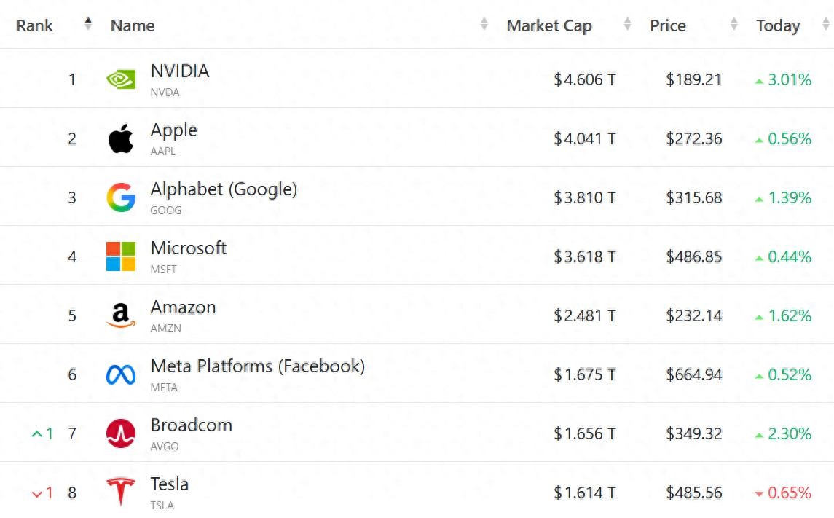
Task: Select the Today column header
Action: click(x=777, y=25)
